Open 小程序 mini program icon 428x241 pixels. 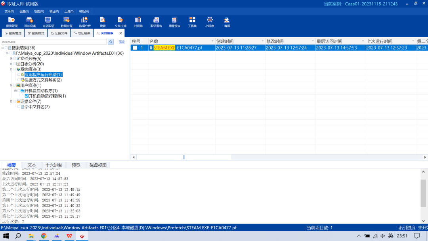(x=210, y=22)
